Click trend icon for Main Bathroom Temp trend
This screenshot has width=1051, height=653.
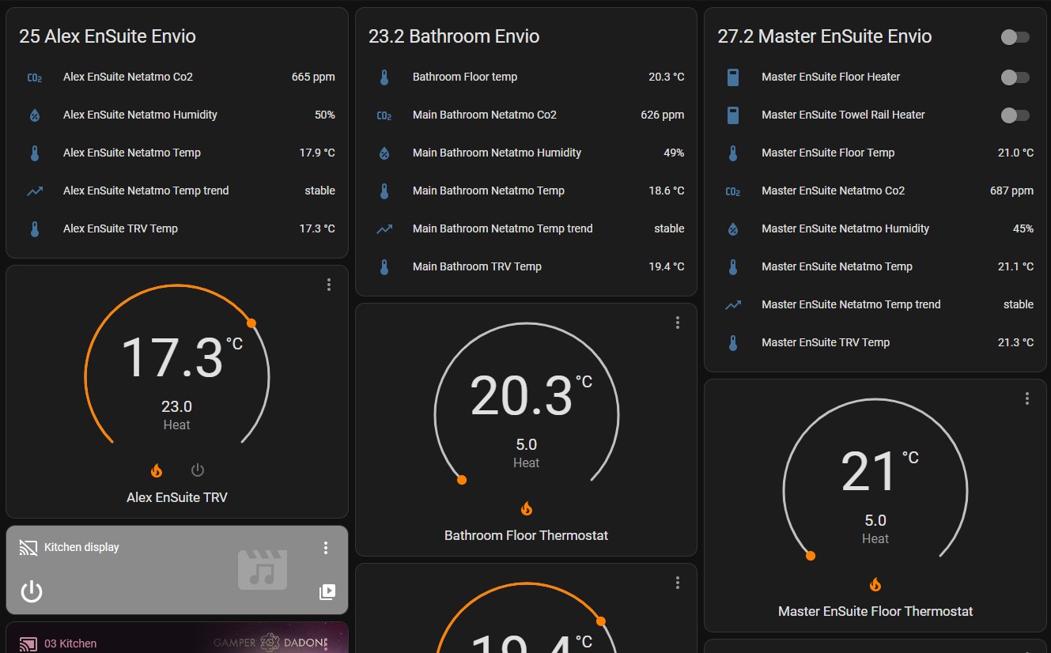coord(384,229)
